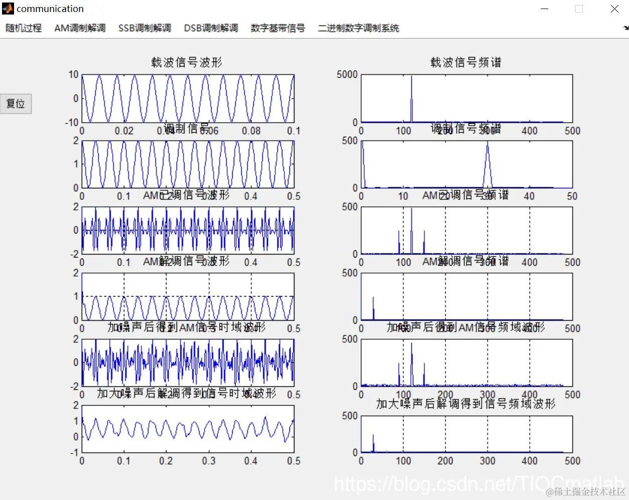The width and height of the screenshot is (629, 500).
Task: Click the AM解调信号波形 plot
Action: 188,297
